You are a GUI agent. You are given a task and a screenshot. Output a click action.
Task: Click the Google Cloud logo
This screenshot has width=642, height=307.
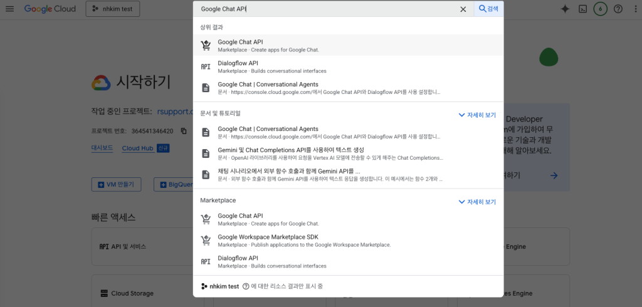(x=50, y=9)
